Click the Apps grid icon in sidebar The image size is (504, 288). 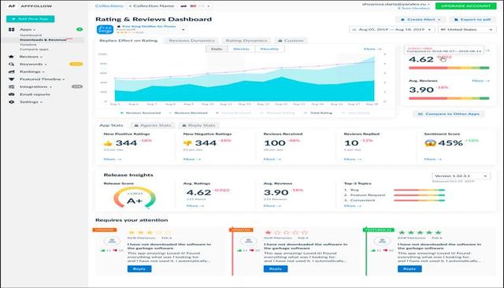point(12,30)
